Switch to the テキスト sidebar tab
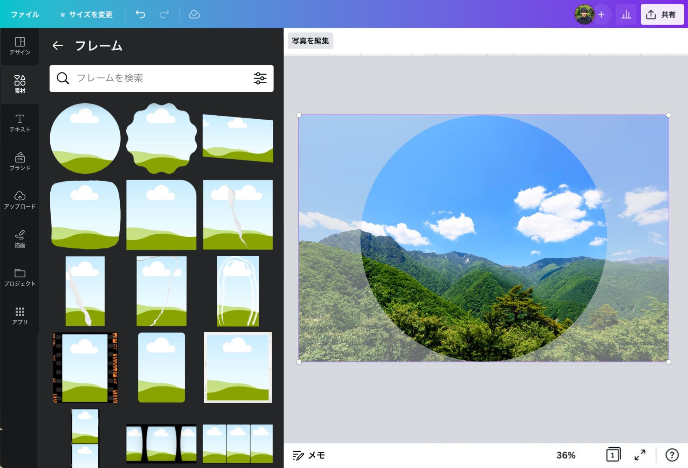Image resolution: width=688 pixels, height=468 pixels. pos(20,123)
